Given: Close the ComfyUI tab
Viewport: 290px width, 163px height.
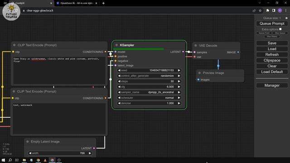Looking at the screenshot, I should tap(51, 3).
